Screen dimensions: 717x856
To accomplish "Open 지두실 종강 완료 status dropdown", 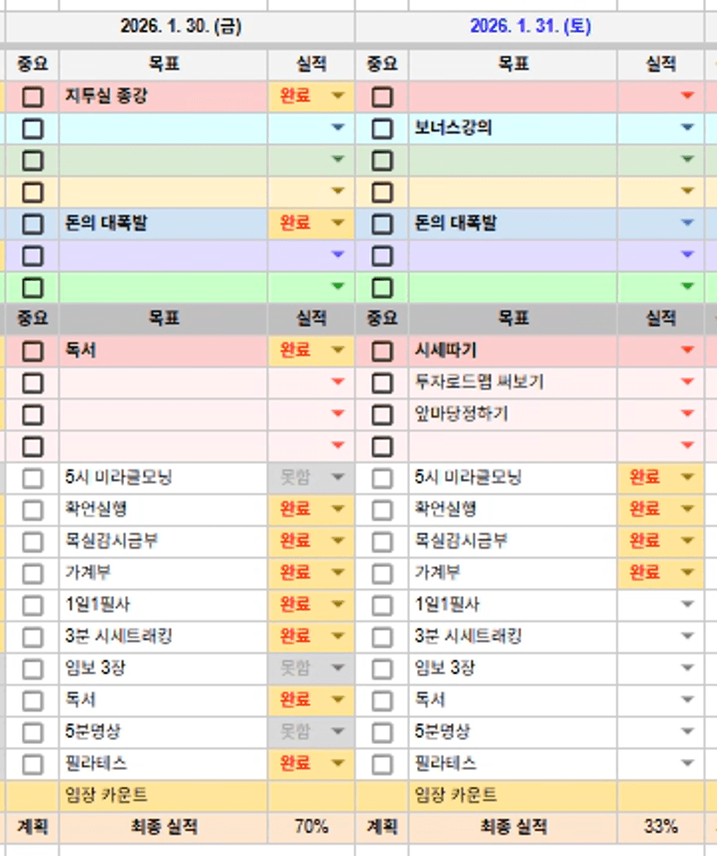I will pyautogui.click(x=338, y=97).
